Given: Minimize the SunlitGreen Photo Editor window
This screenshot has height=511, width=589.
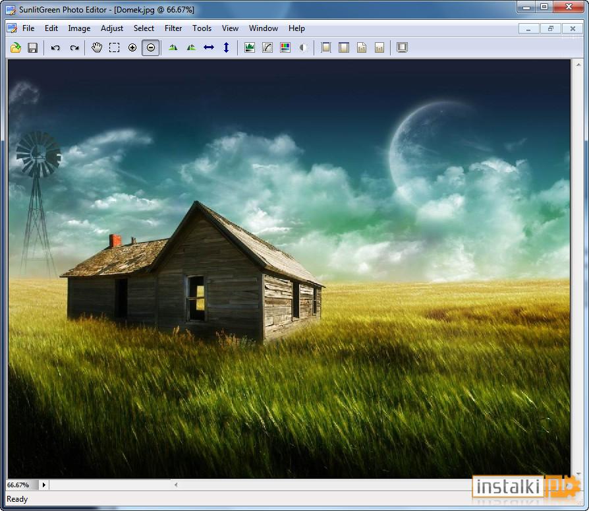Looking at the screenshot, I should 526,7.
